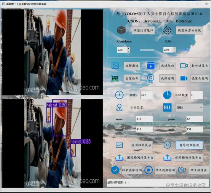Image resolution: width=211 pixels, height=193 pixels.
Task: Export video results with 视频检测结果导出
Action: click(x=188, y=158)
